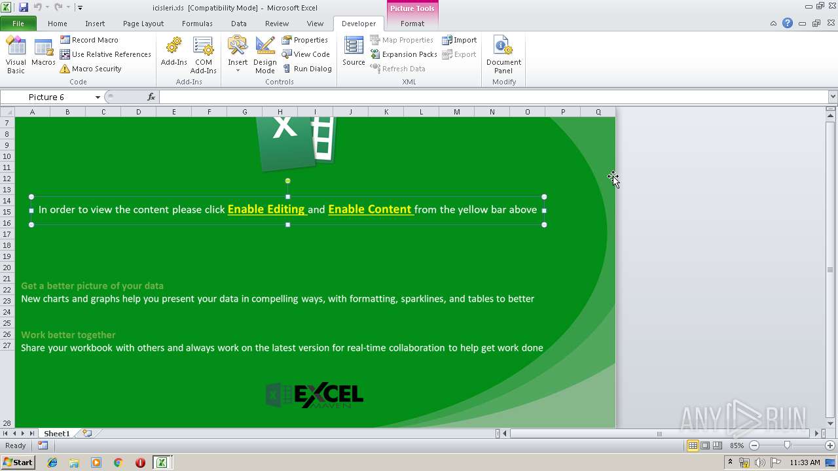
Task: Open Chrome from the taskbar
Action: [x=118, y=462]
